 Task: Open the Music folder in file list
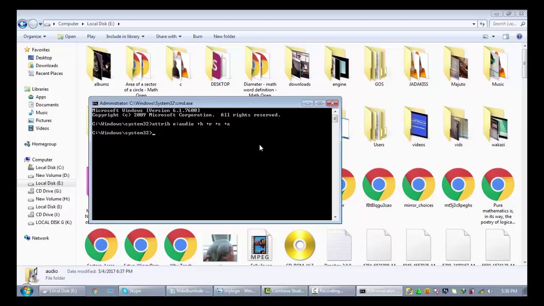pyautogui.click(x=498, y=67)
